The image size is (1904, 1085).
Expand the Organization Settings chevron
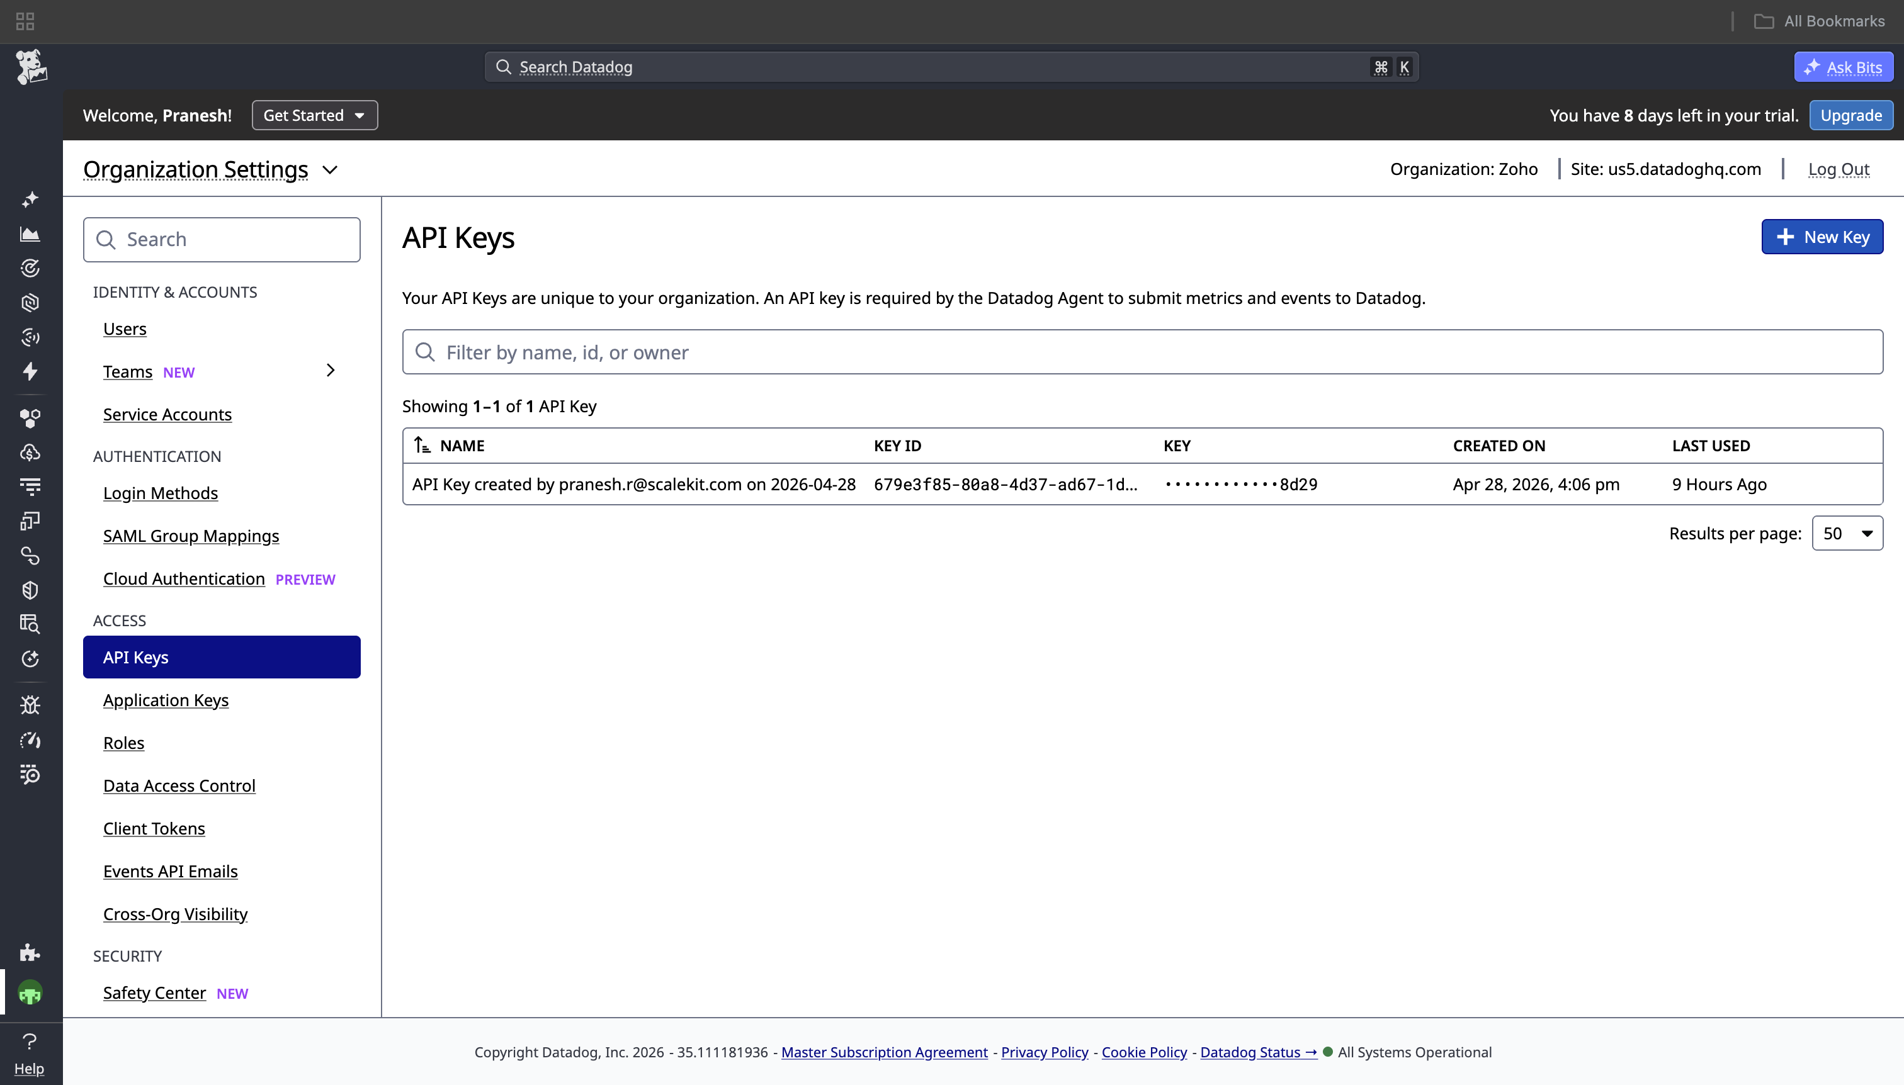click(331, 169)
